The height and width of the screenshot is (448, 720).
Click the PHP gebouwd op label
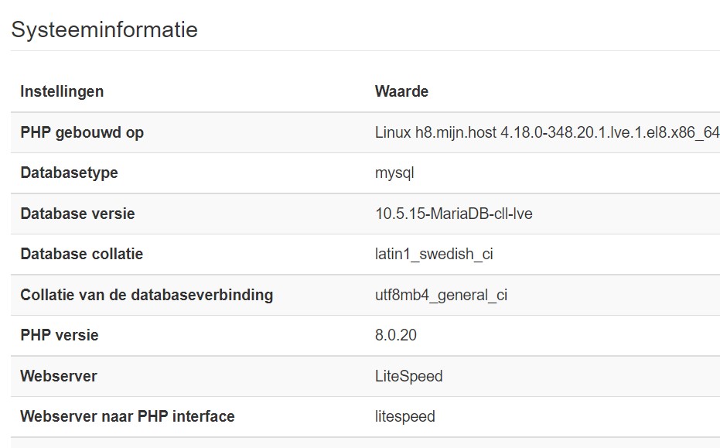82,132
